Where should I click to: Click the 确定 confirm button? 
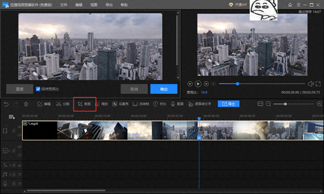pyautogui.click(x=164, y=89)
